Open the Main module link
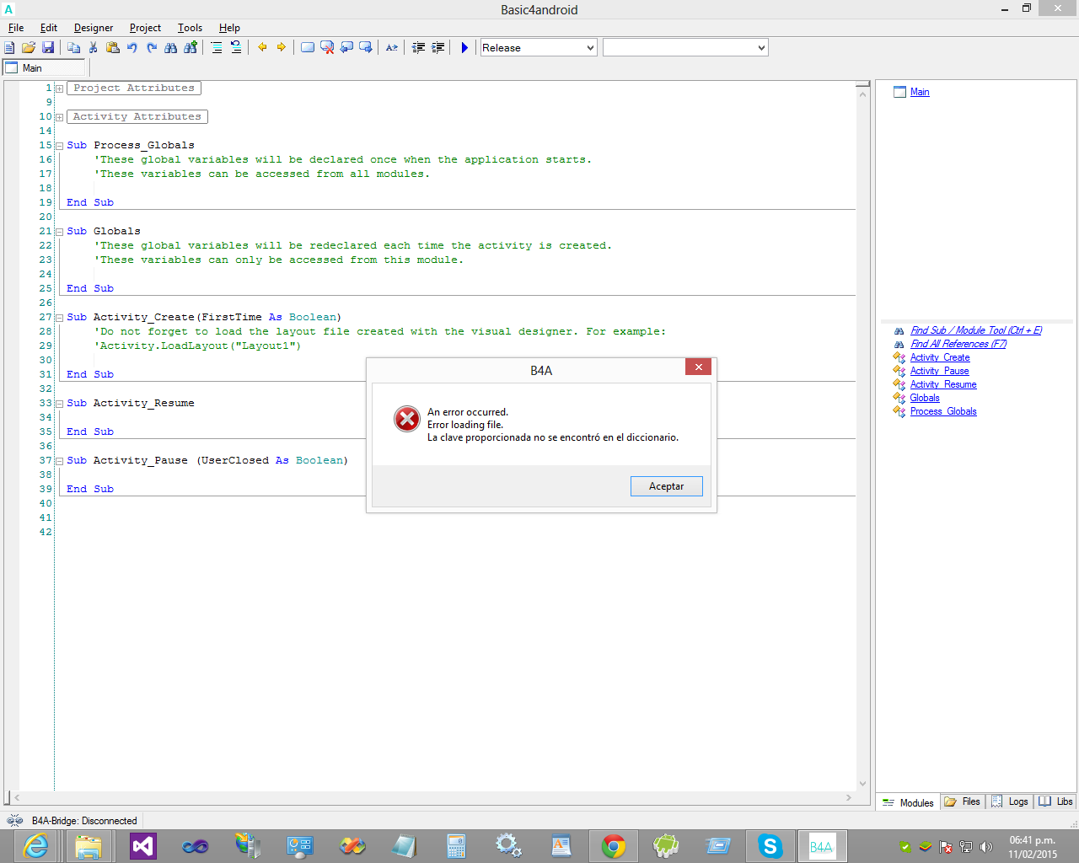 click(x=920, y=92)
